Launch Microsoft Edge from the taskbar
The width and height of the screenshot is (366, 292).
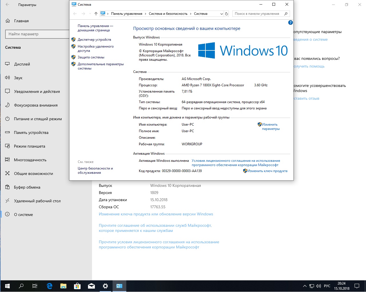[x=49, y=286]
